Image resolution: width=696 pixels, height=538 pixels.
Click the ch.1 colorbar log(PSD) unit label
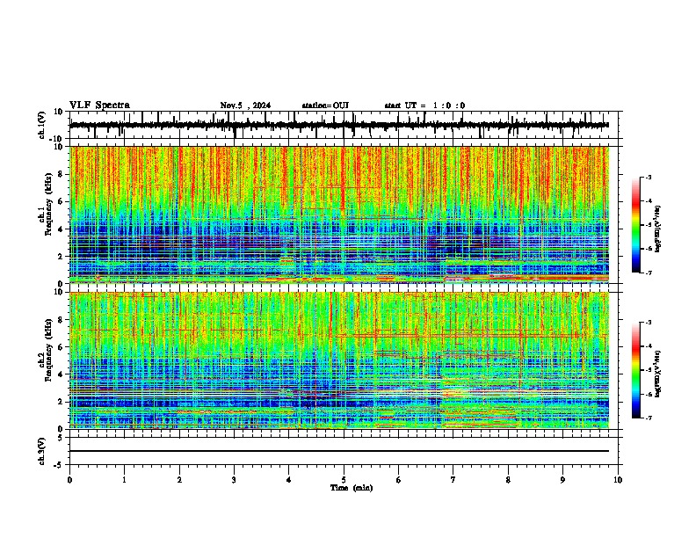(658, 229)
